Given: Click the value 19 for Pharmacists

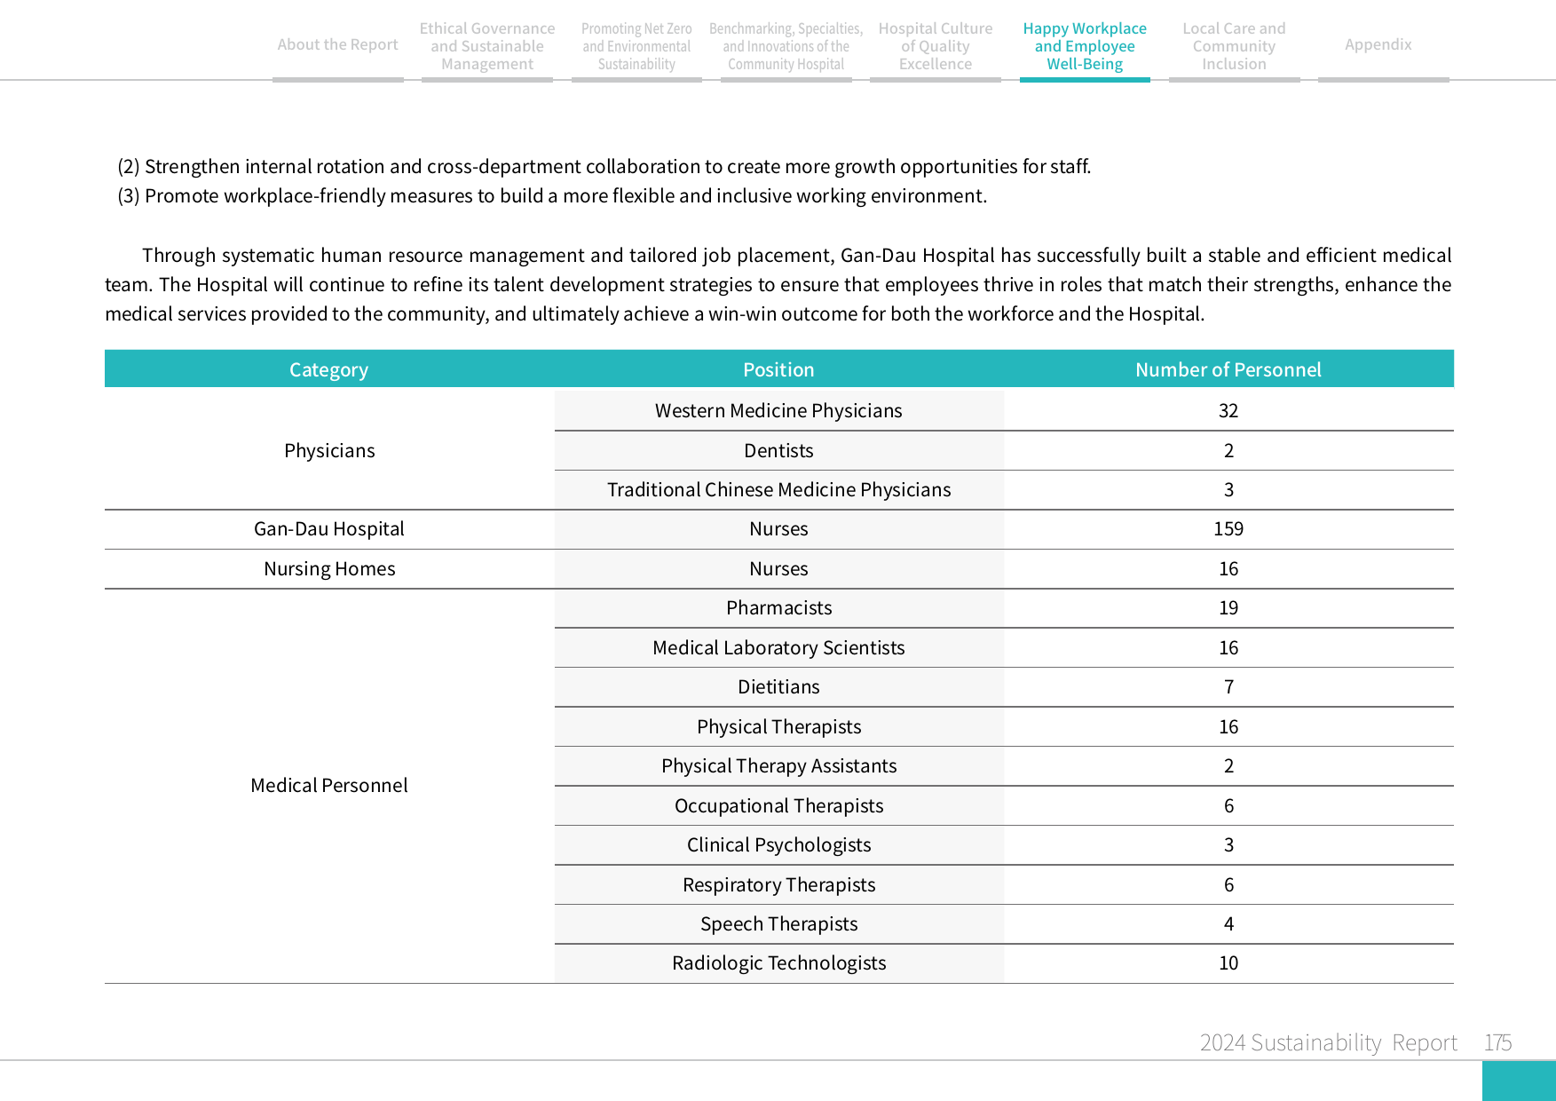Looking at the screenshot, I should click(1228, 608).
